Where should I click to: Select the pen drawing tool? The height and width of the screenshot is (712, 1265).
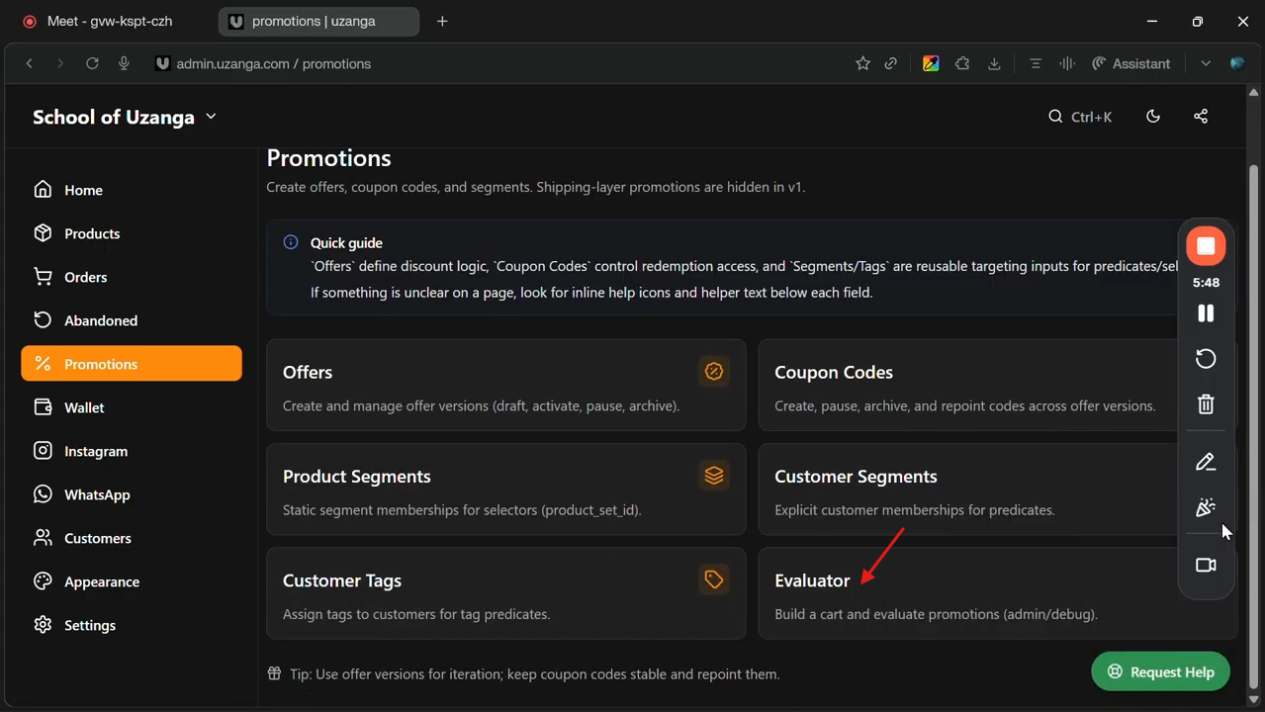tap(1206, 462)
